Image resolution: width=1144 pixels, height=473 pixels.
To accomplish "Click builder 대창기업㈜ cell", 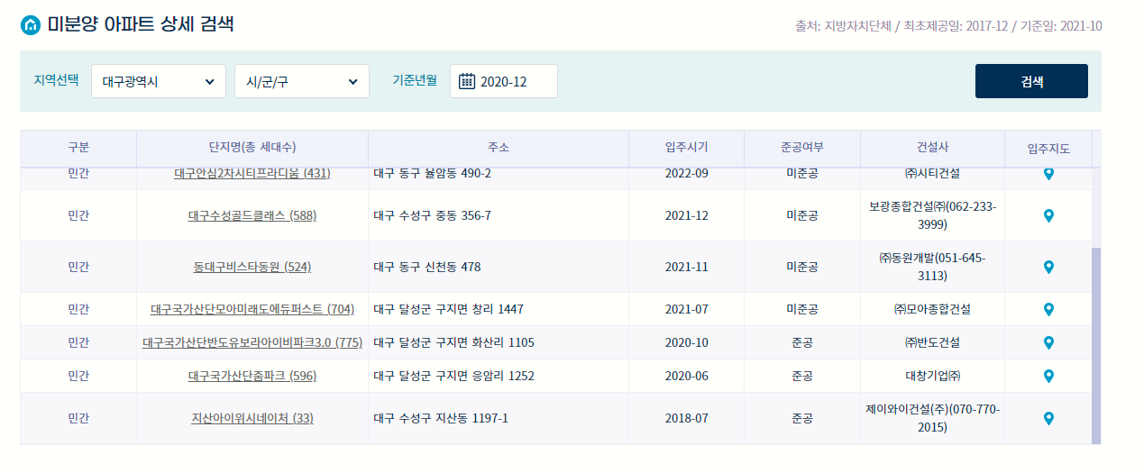I will pyautogui.click(x=932, y=376).
